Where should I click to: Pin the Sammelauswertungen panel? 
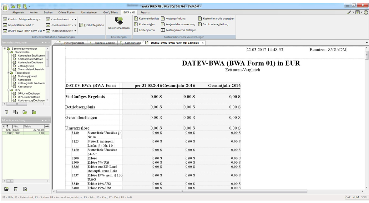(46, 43)
